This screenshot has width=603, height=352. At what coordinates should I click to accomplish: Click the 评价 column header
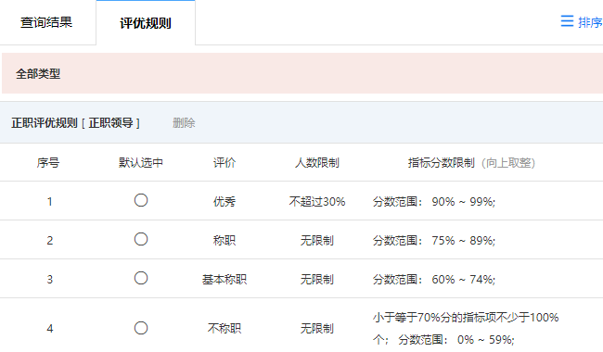pos(225,163)
